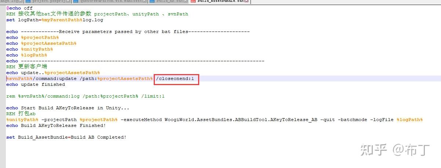Close the build_Ab.bat tab
441x168 pixels.
click(x=186, y=1)
